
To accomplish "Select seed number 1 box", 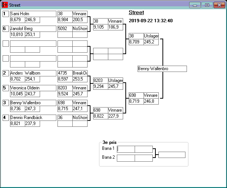I will tap(6, 14).
